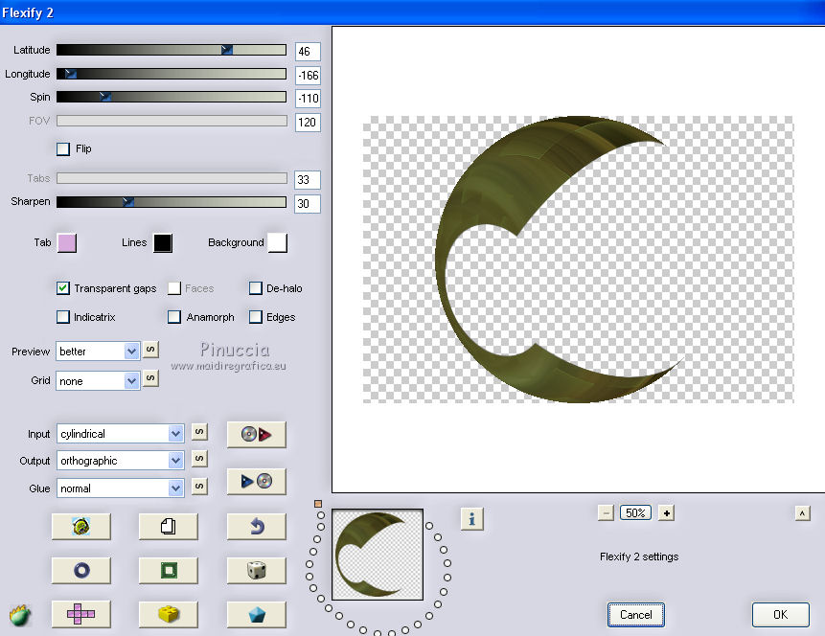The image size is (825, 636).
Task: Click the 50% zoom level button
Action: click(x=635, y=512)
